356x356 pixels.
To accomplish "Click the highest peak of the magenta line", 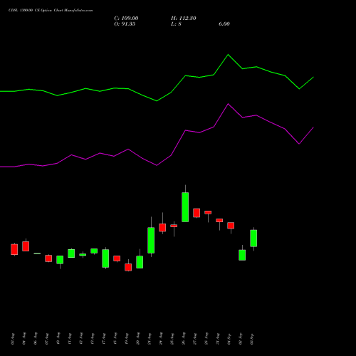I will tap(229, 104).
